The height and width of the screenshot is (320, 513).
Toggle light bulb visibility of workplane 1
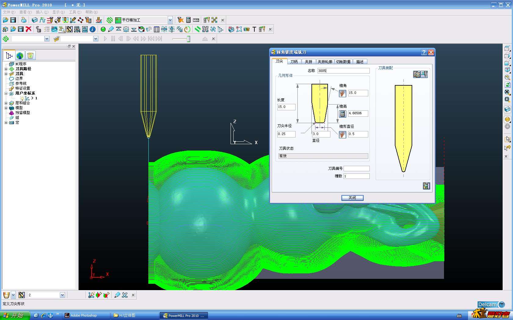point(23,98)
